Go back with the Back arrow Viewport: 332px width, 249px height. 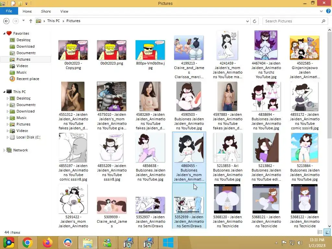click(6, 21)
